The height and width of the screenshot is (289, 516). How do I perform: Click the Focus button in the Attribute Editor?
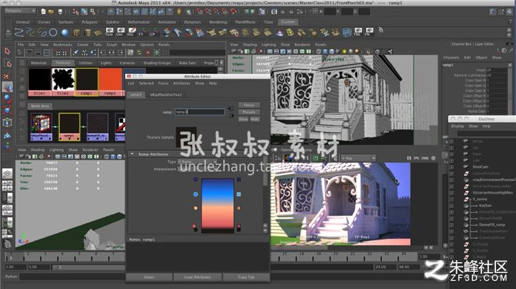(249, 105)
